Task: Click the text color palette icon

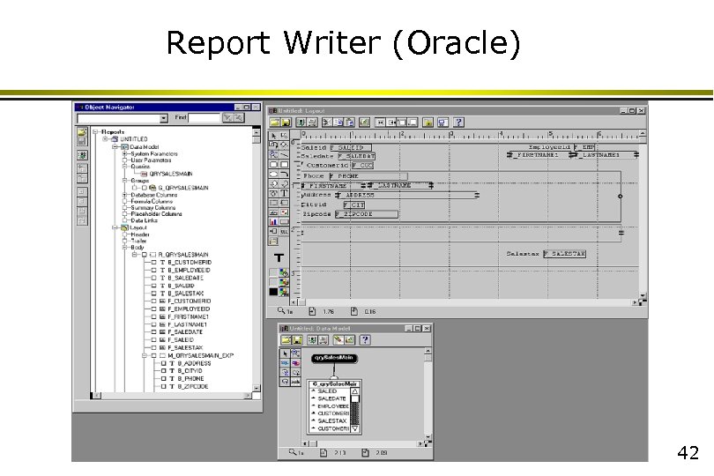Action: pos(284,292)
